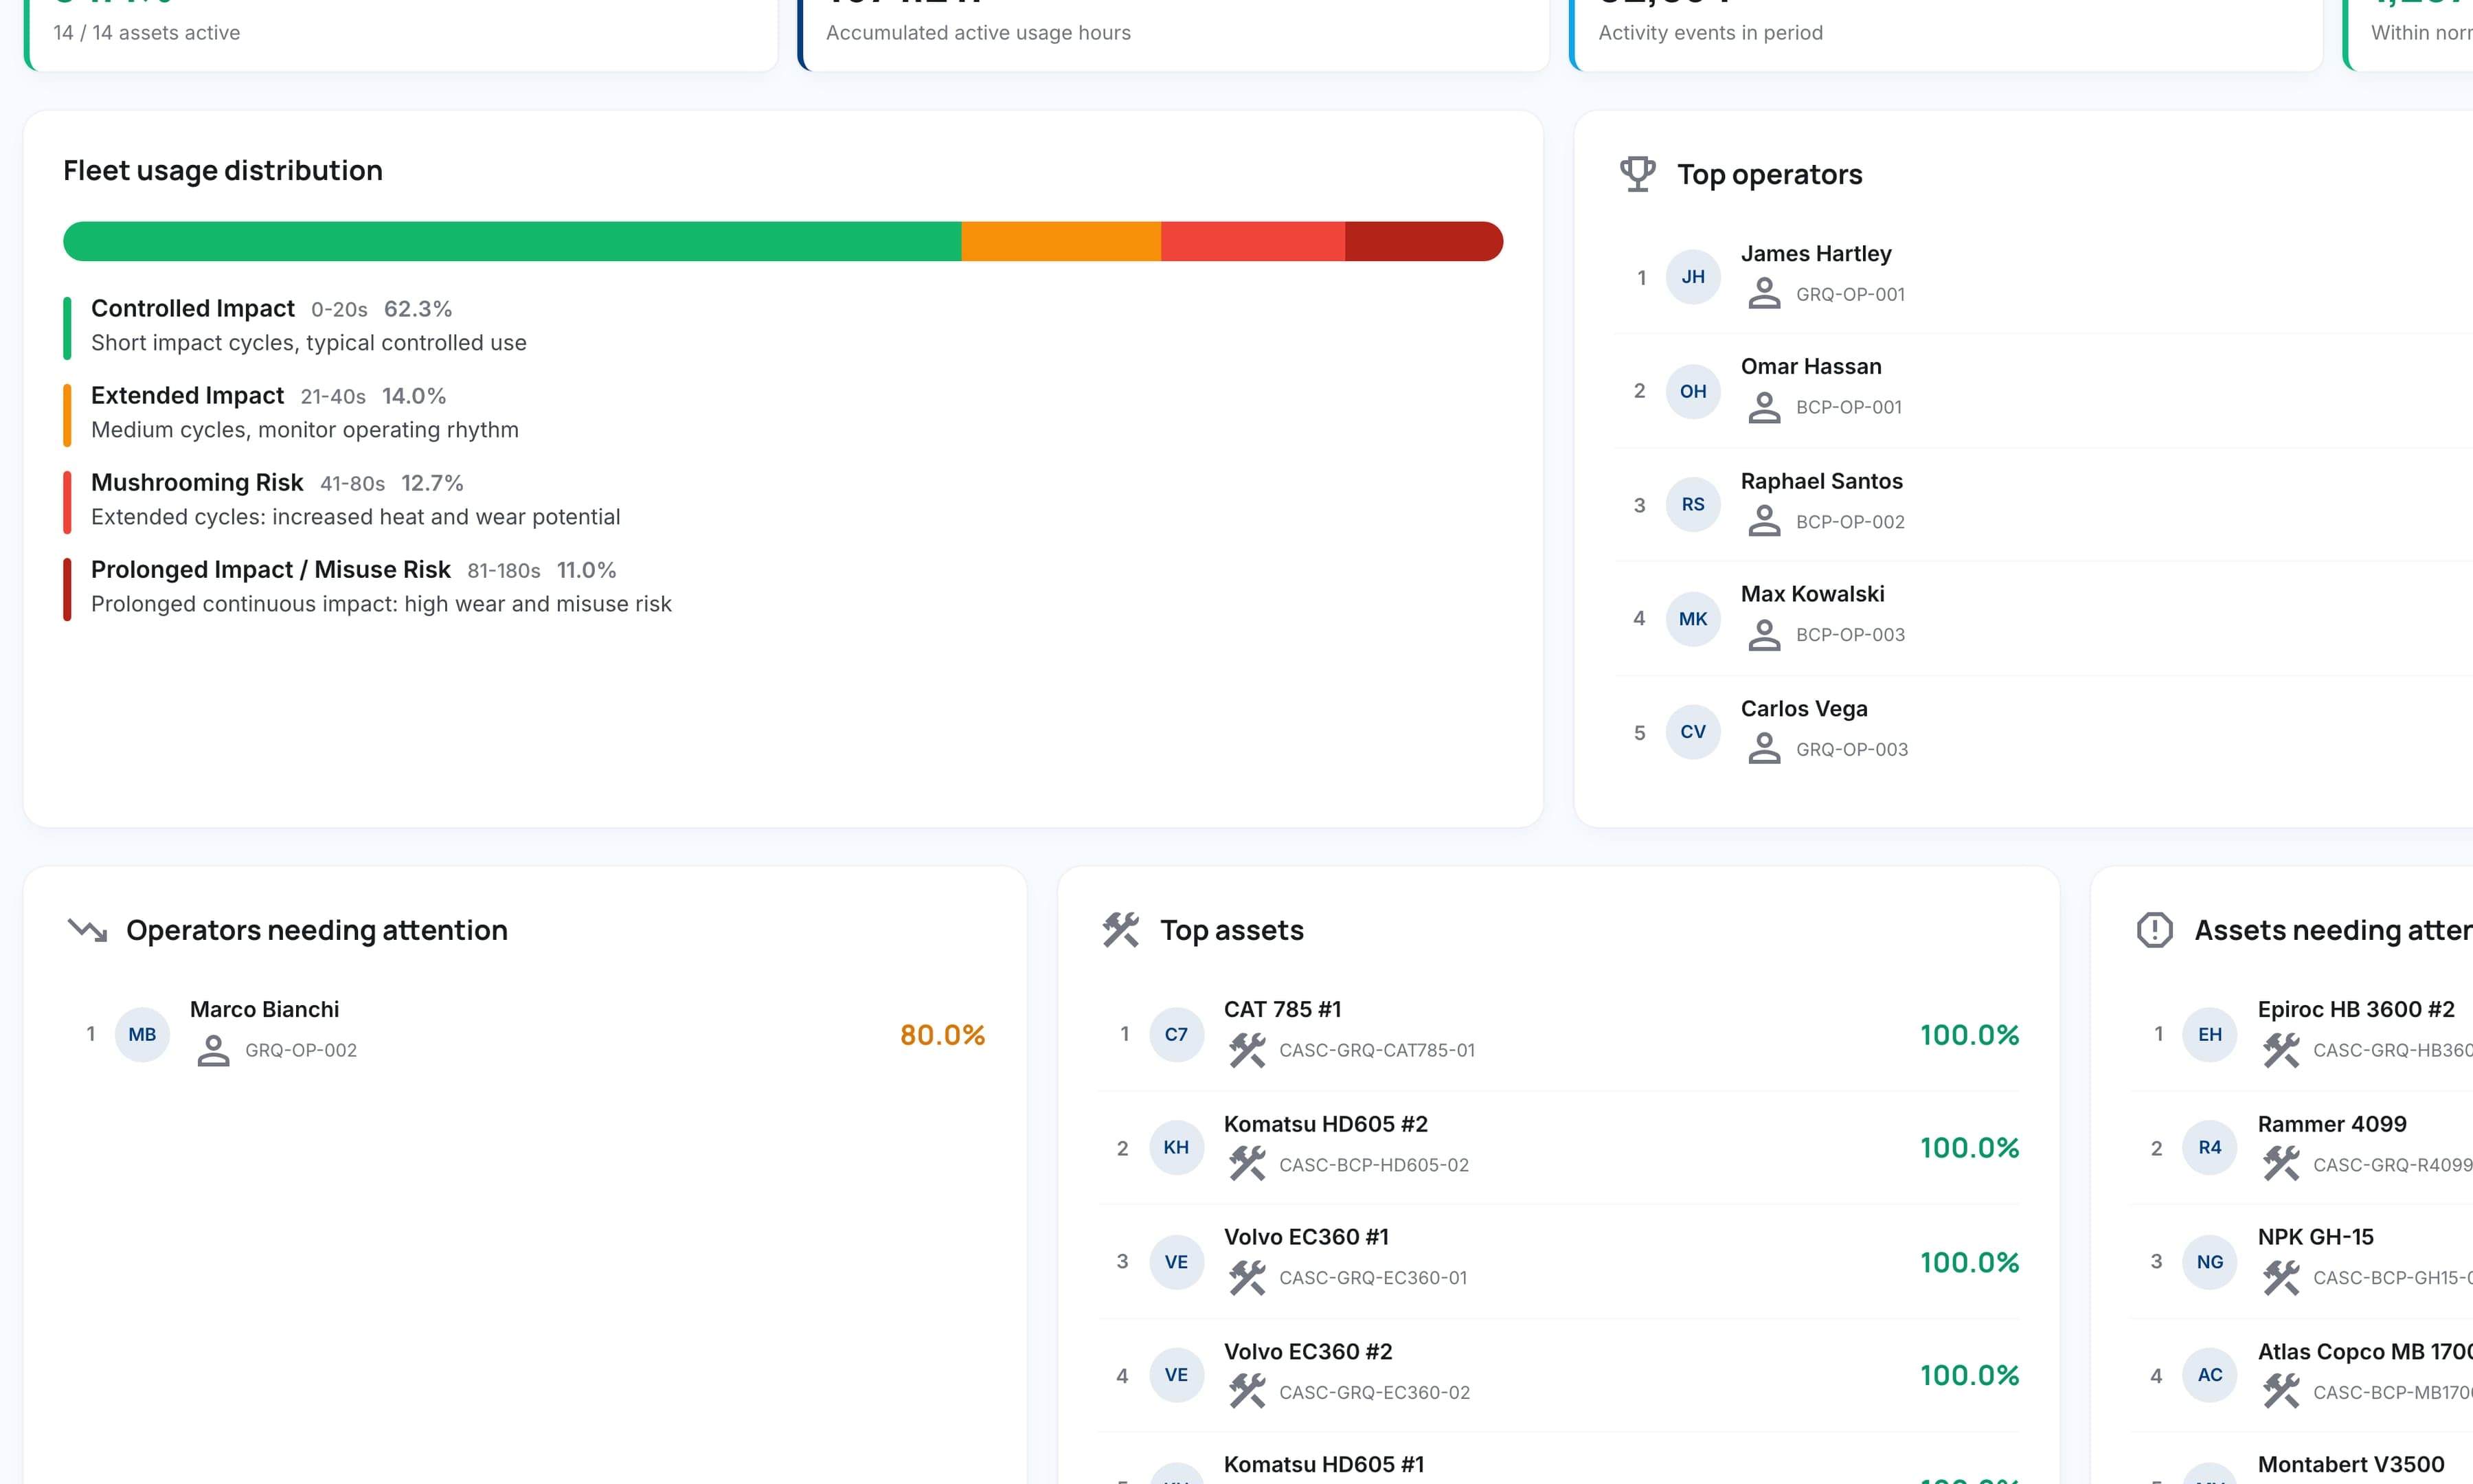
Task: Click the tools icon under Epiroc HB 3600 #2
Action: (2281, 1050)
